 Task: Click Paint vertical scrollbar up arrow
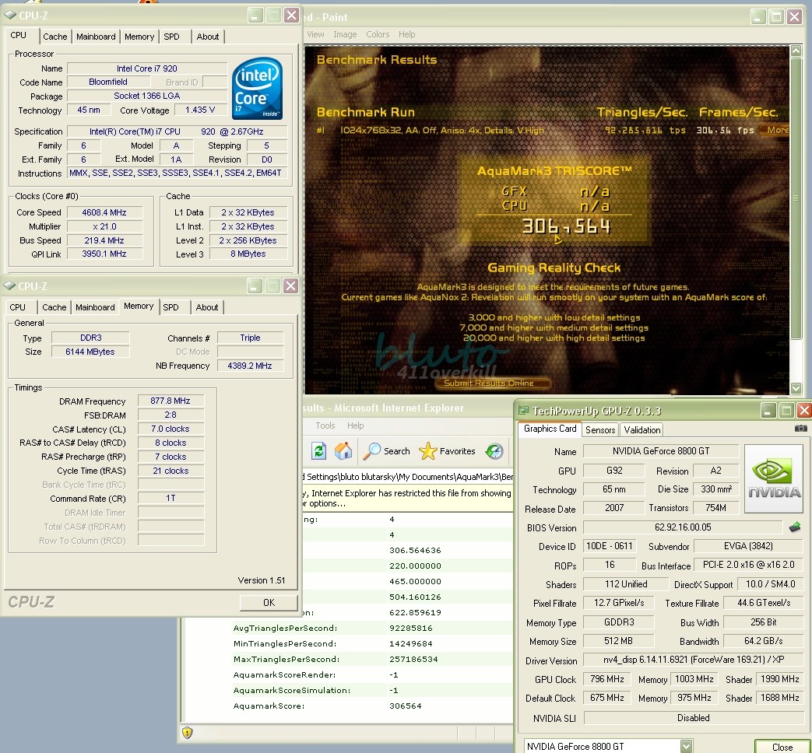[796, 51]
